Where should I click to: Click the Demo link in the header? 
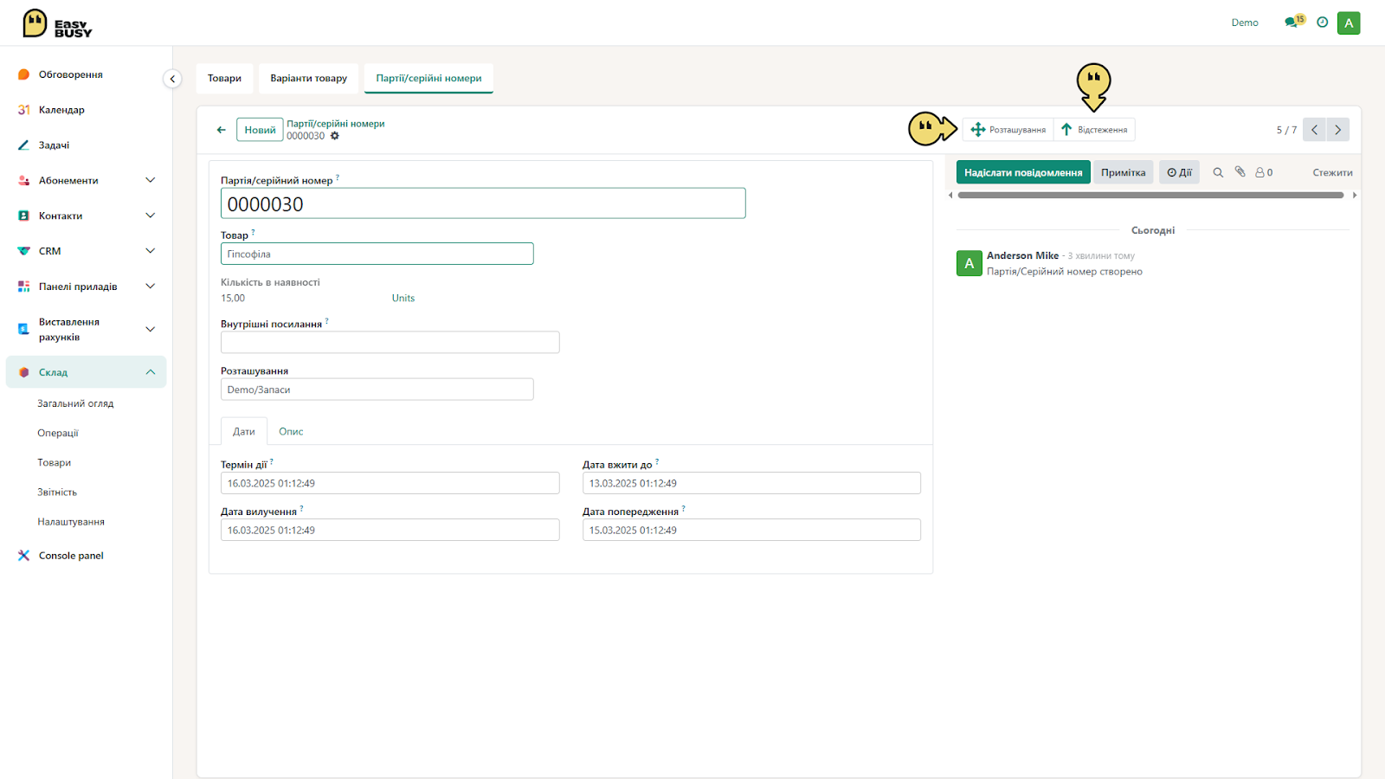pos(1245,23)
